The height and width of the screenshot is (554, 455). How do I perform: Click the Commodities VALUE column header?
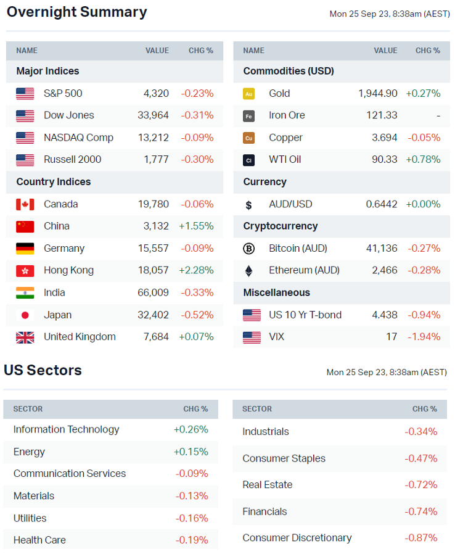coord(385,51)
